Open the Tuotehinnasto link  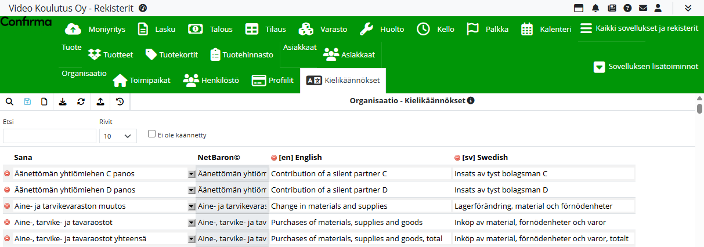241,55
